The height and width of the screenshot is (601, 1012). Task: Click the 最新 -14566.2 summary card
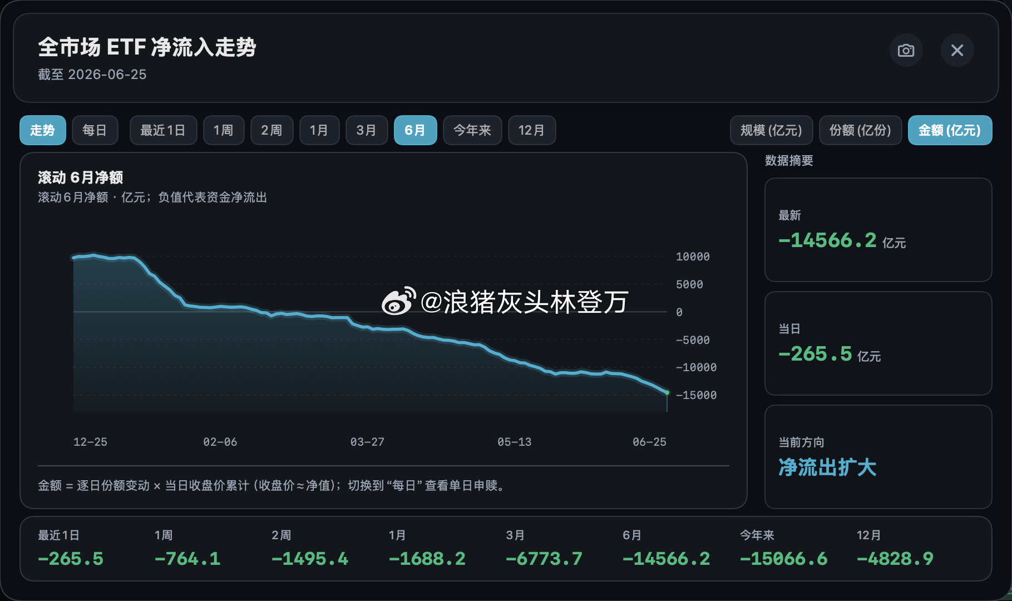pos(878,230)
